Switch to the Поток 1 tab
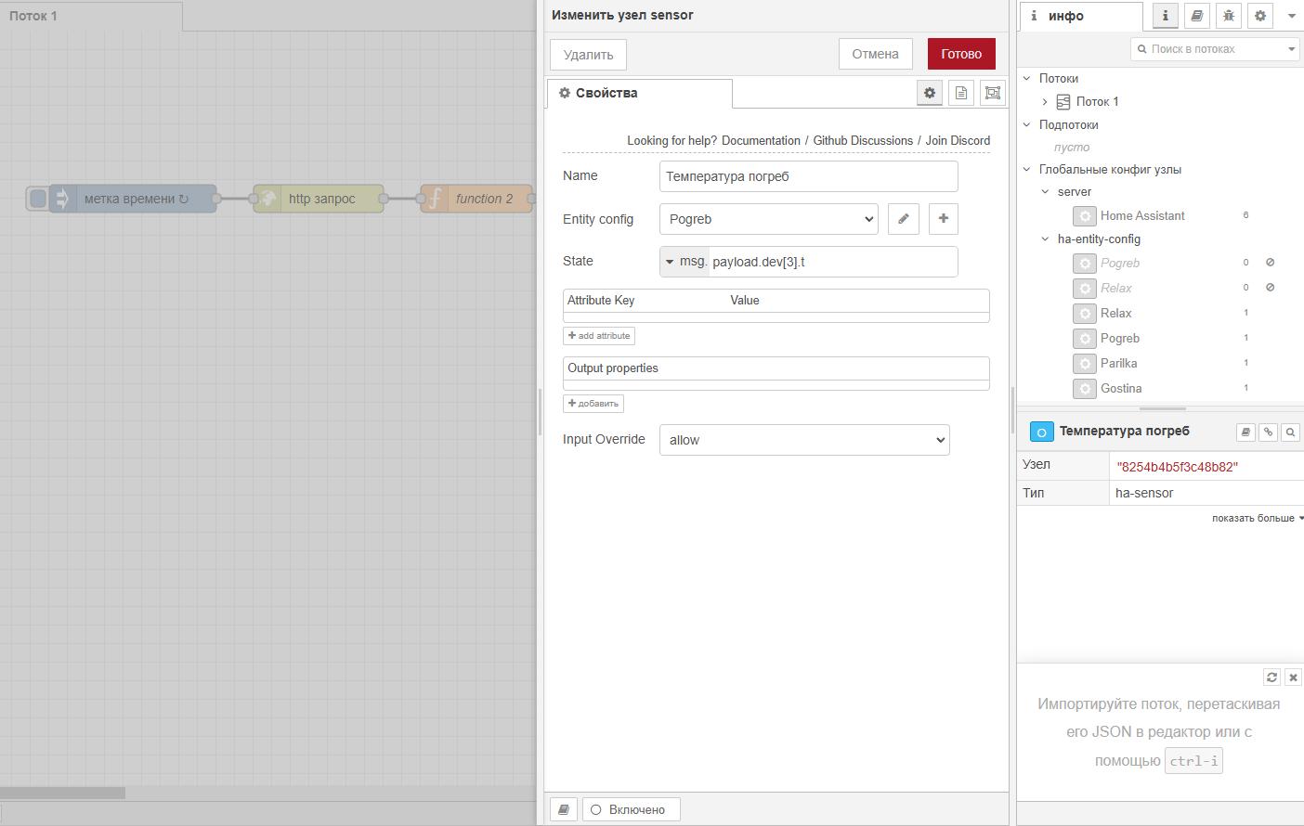 click(34, 16)
